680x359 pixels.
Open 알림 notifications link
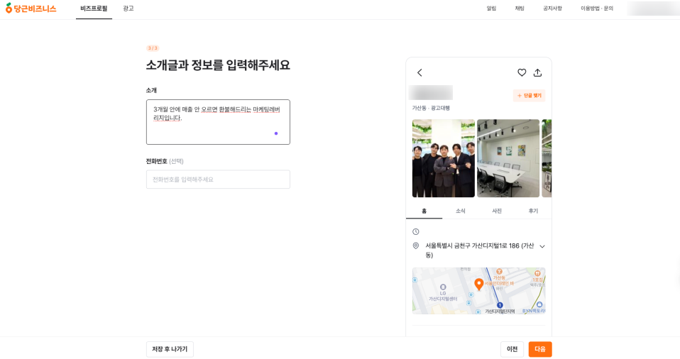(491, 9)
